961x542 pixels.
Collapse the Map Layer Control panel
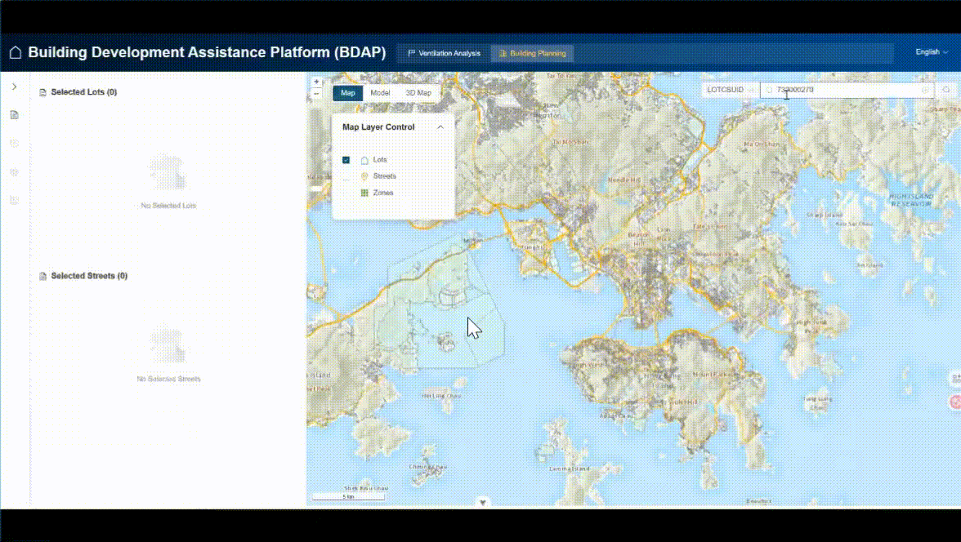[x=440, y=127]
